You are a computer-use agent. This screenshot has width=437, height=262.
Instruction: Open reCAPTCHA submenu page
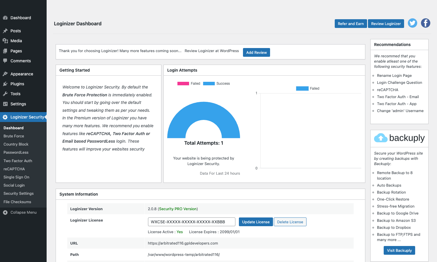click(x=14, y=169)
